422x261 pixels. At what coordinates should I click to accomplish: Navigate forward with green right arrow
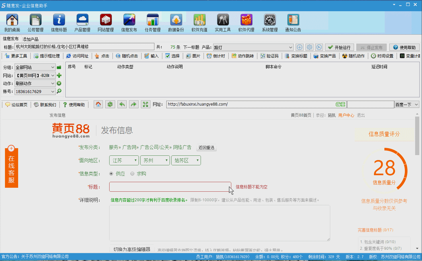134,104
